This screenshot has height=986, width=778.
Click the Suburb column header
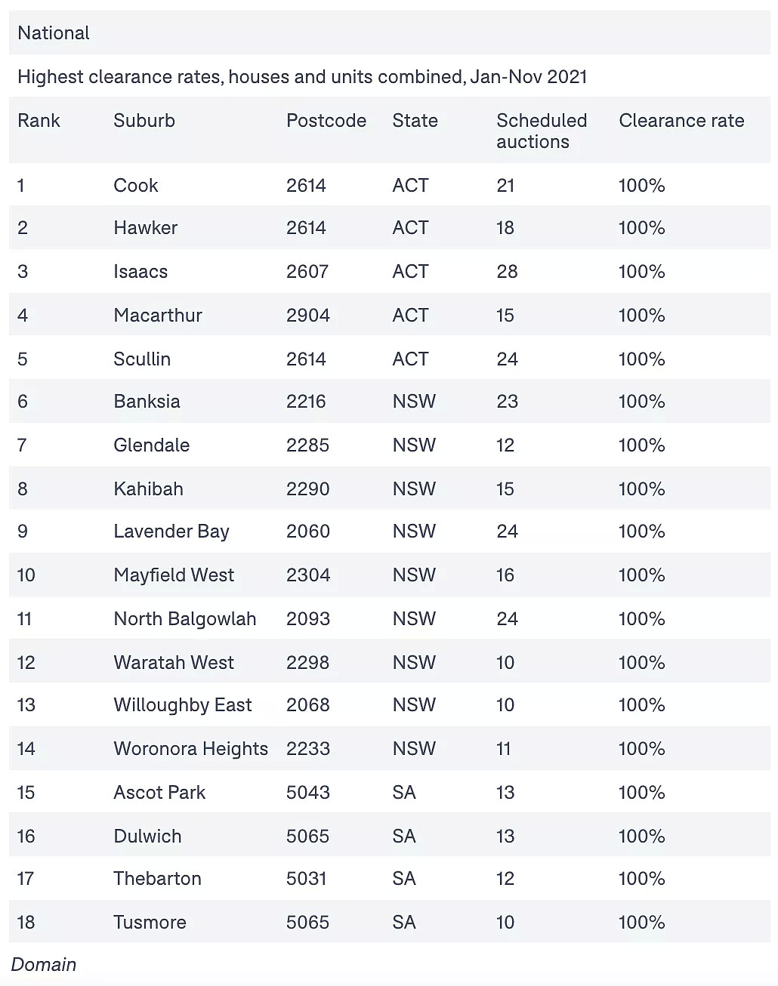144,121
